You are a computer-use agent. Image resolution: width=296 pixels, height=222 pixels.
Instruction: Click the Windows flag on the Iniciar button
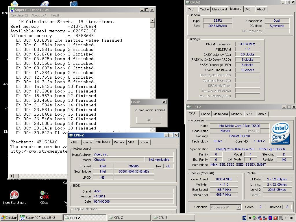click(3, 218)
